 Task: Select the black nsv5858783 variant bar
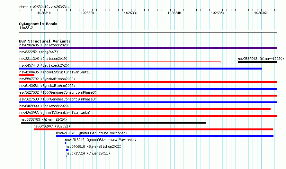coord(113,123)
